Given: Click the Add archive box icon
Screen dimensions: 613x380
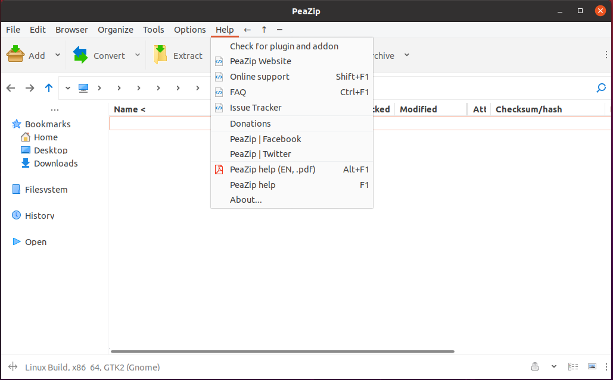Looking at the screenshot, I should (15, 54).
